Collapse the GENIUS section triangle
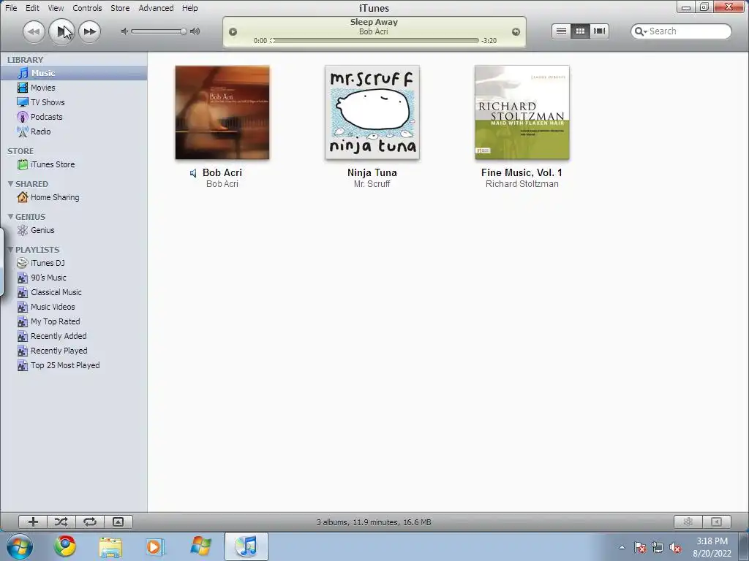This screenshot has height=561, width=749. (10, 216)
